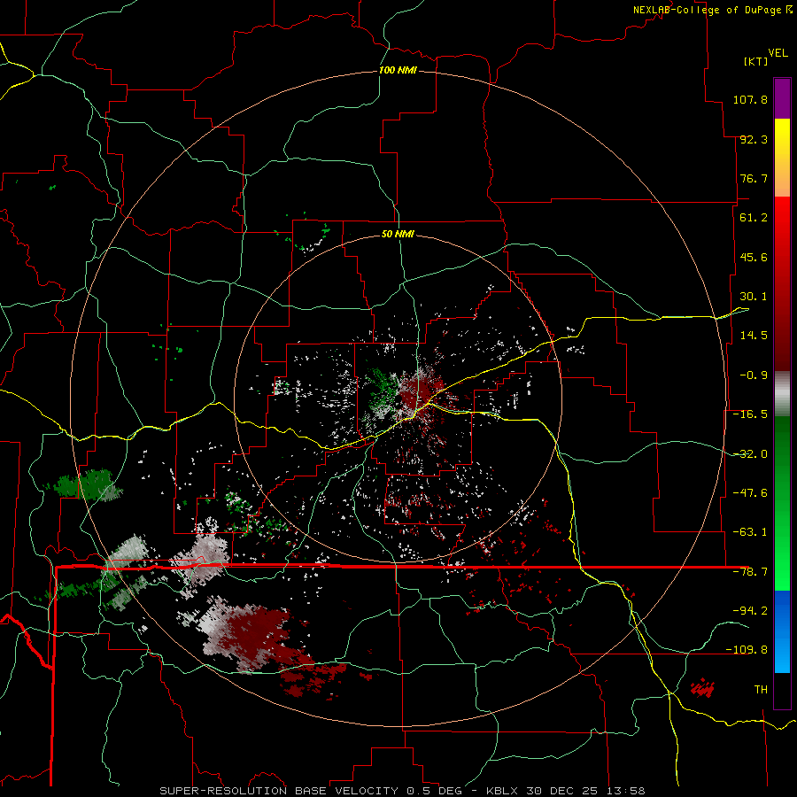Click the green velocity patch on the far left
Viewport: 797px width, 797px height.
[x=89, y=484]
